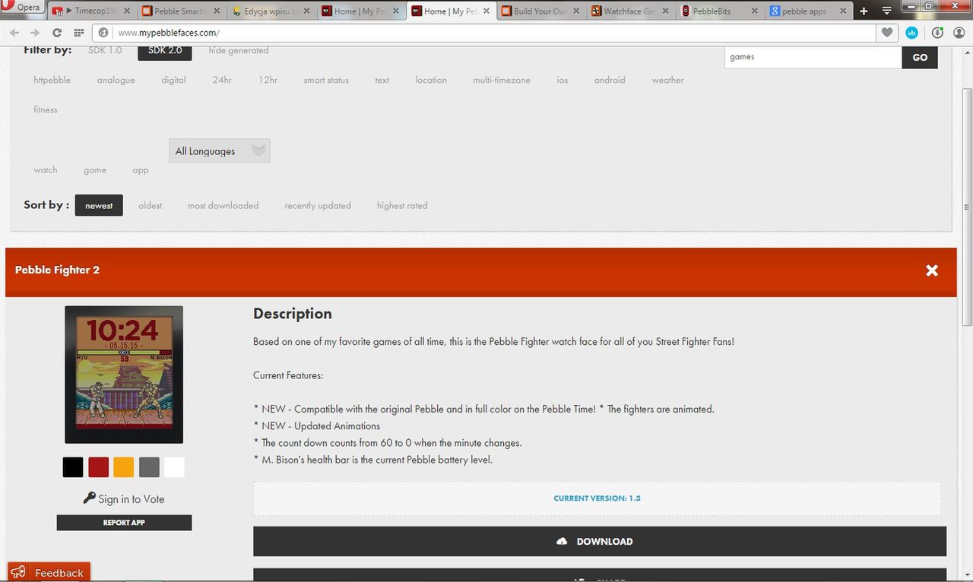Viewport: 973px width, 582px height.
Task: Select the red color swatch
Action: coord(98,467)
